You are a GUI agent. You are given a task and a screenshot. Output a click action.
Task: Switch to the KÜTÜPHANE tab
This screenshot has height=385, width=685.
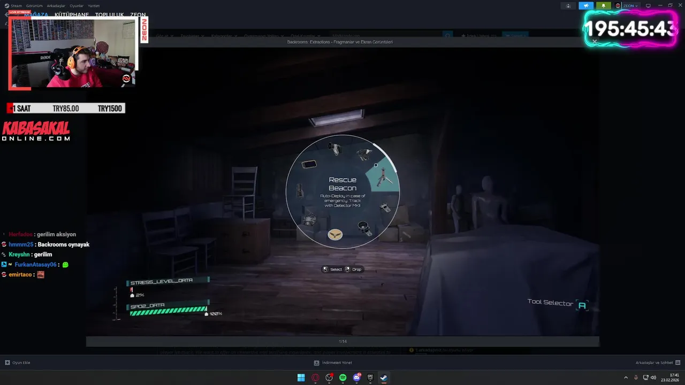pos(72,15)
